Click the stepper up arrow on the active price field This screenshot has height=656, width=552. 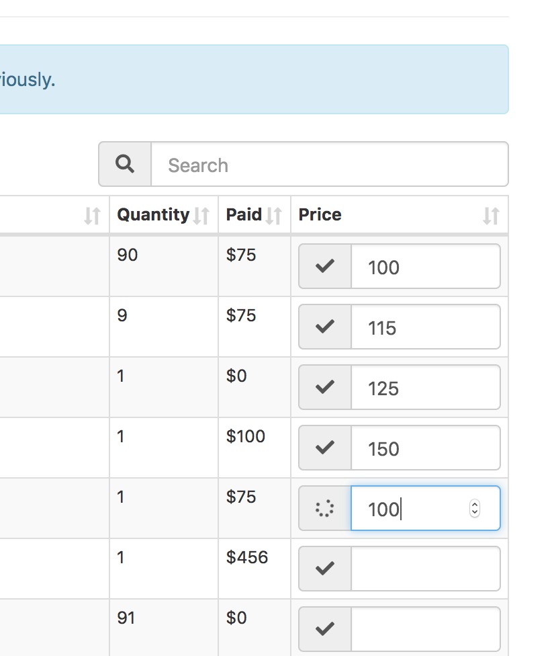[475, 505]
